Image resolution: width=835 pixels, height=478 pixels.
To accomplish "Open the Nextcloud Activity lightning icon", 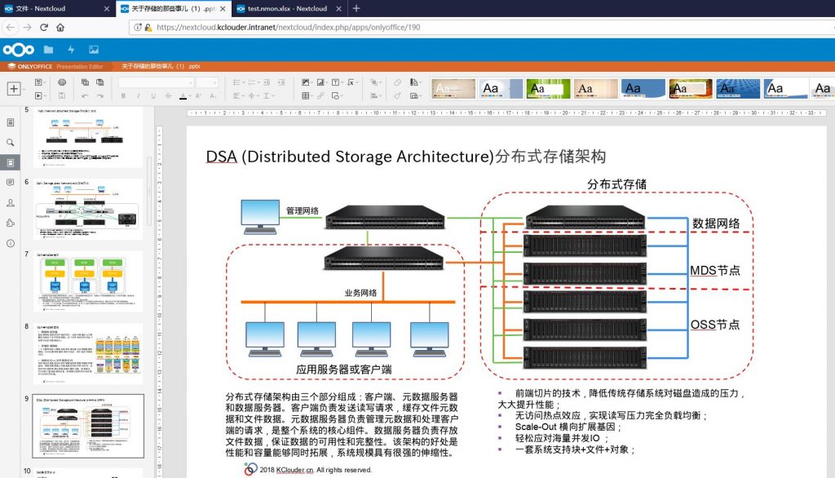I will click(x=71, y=50).
